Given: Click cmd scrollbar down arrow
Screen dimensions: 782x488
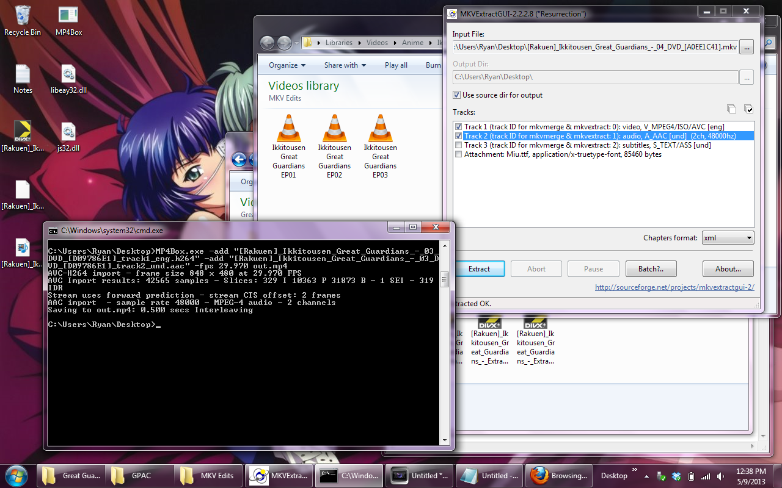Looking at the screenshot, I should 445,440.
